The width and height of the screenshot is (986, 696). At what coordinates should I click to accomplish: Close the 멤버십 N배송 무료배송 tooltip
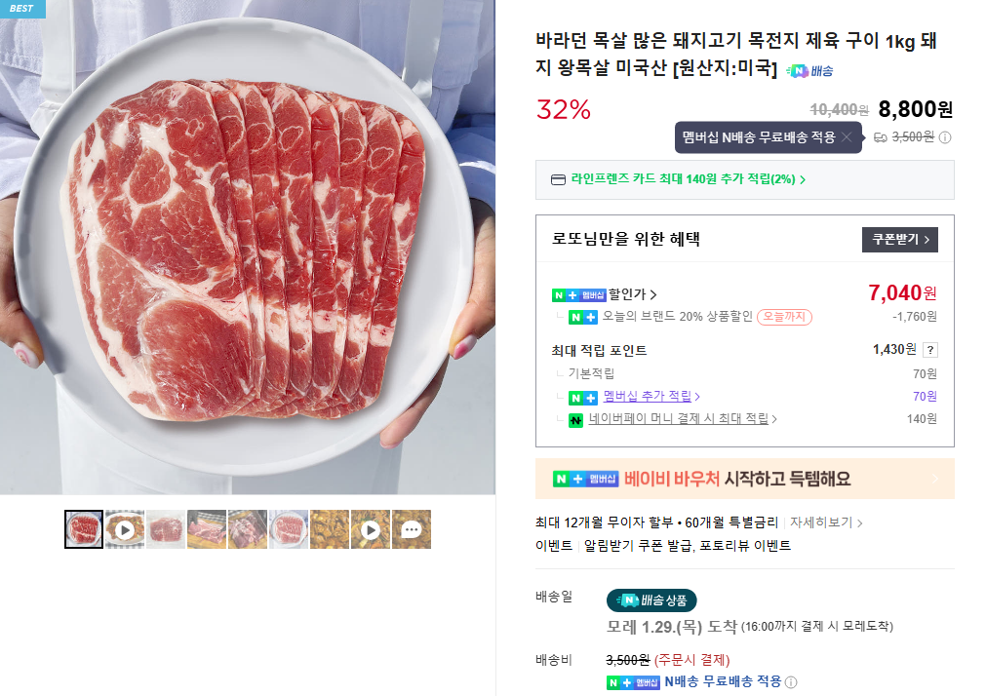pos(846,137)
